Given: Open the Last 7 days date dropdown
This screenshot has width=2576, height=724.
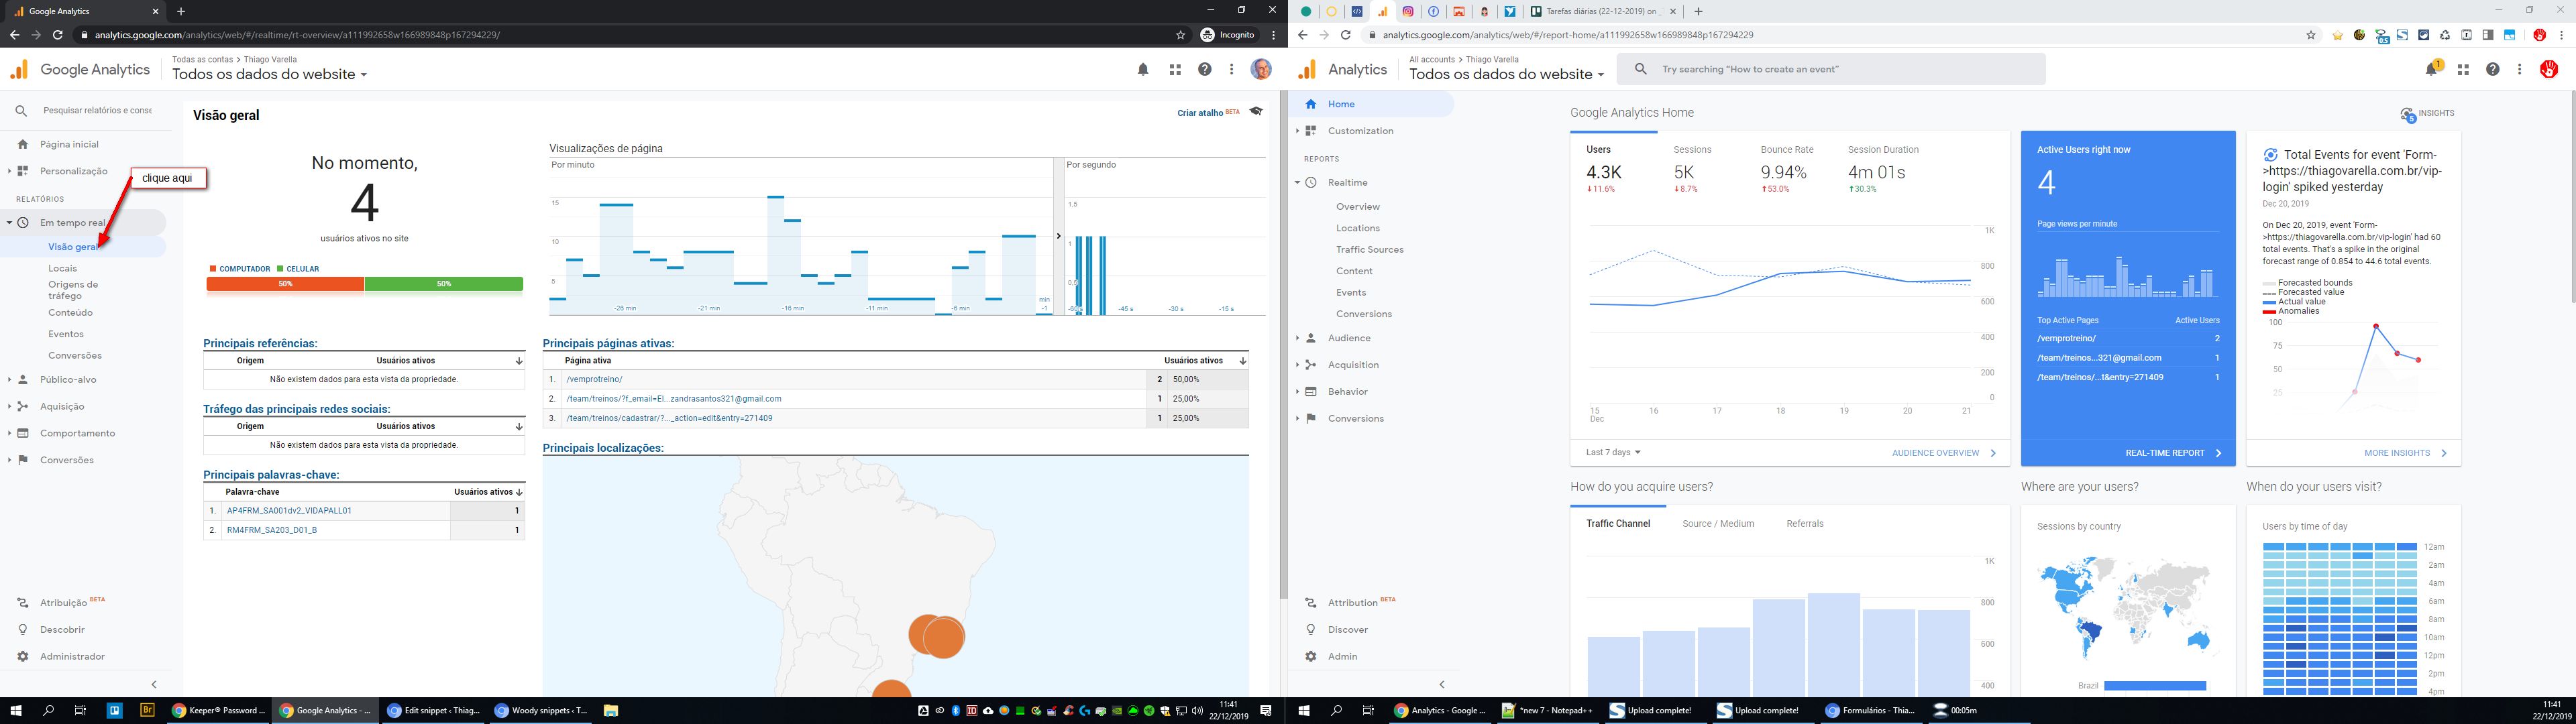Looking at the screenshot, I should tap(1612, 453).
